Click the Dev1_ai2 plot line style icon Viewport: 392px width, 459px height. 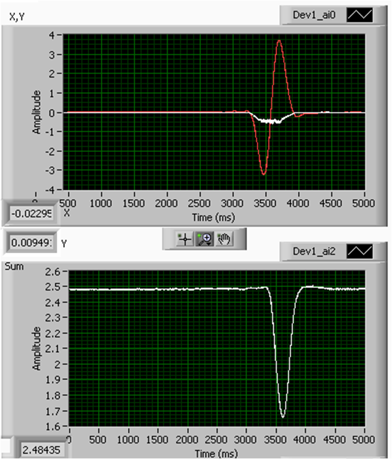(x=360, y=251)
